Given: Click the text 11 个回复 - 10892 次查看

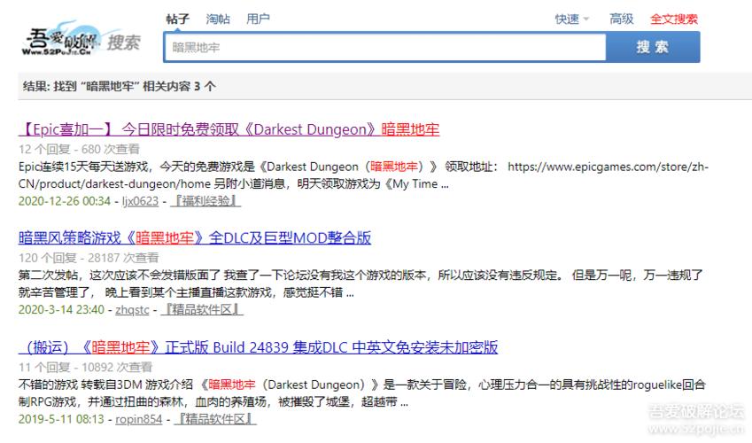Looking at the screenshot, I should coord(85,367).
